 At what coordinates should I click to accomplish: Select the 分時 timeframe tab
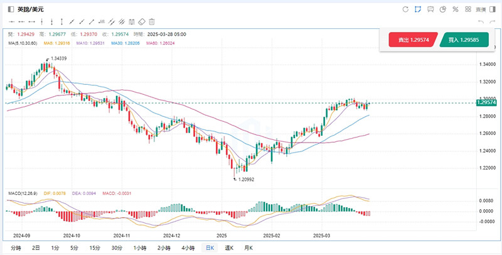tap(17, 248)
